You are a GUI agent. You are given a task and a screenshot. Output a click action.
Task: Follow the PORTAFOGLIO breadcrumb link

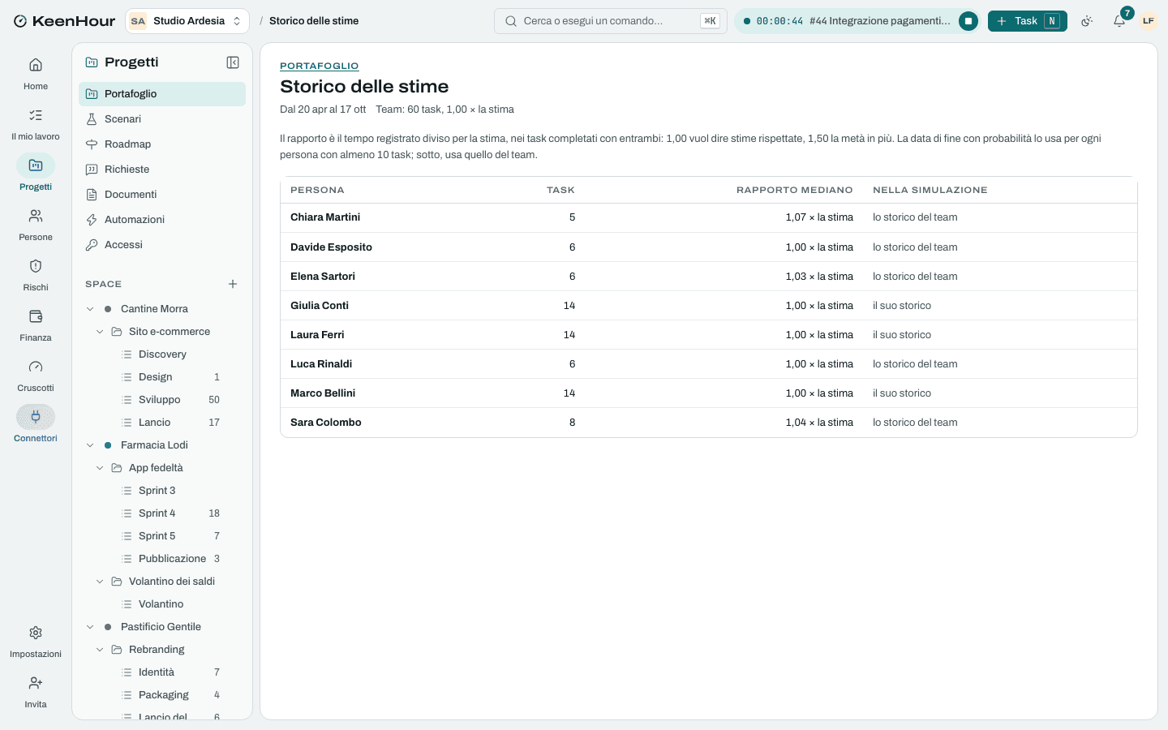(320, 66)
